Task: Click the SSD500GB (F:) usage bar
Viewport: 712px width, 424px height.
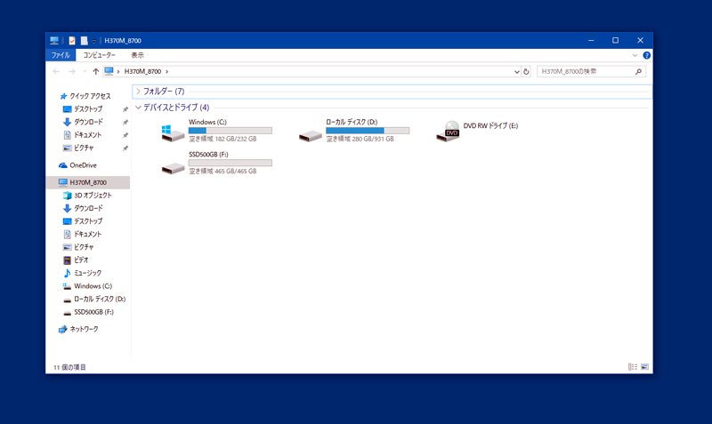Action: [231, 163]
